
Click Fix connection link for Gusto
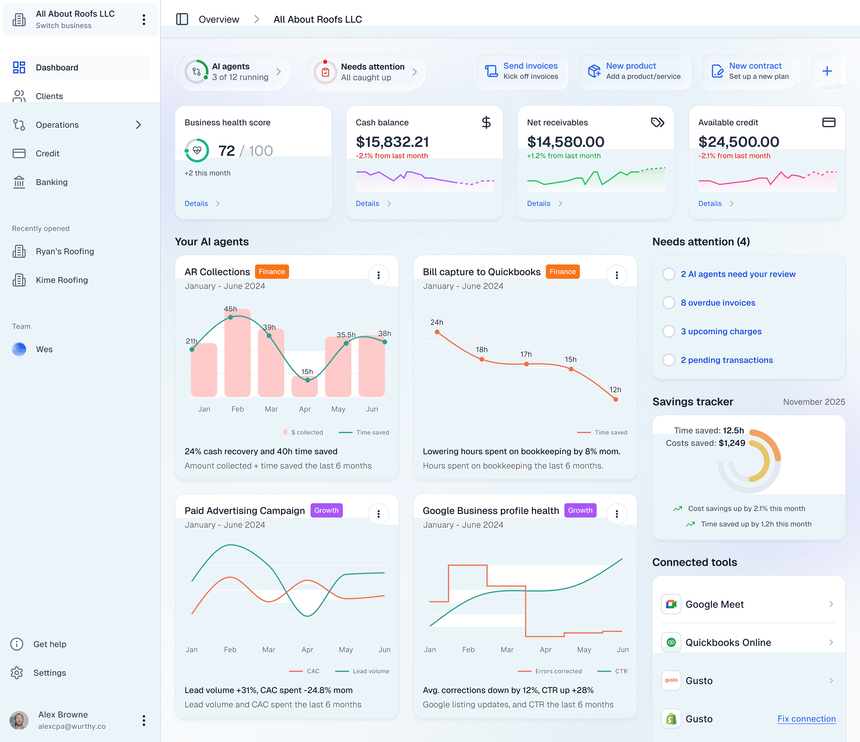[x=806, y=719]
